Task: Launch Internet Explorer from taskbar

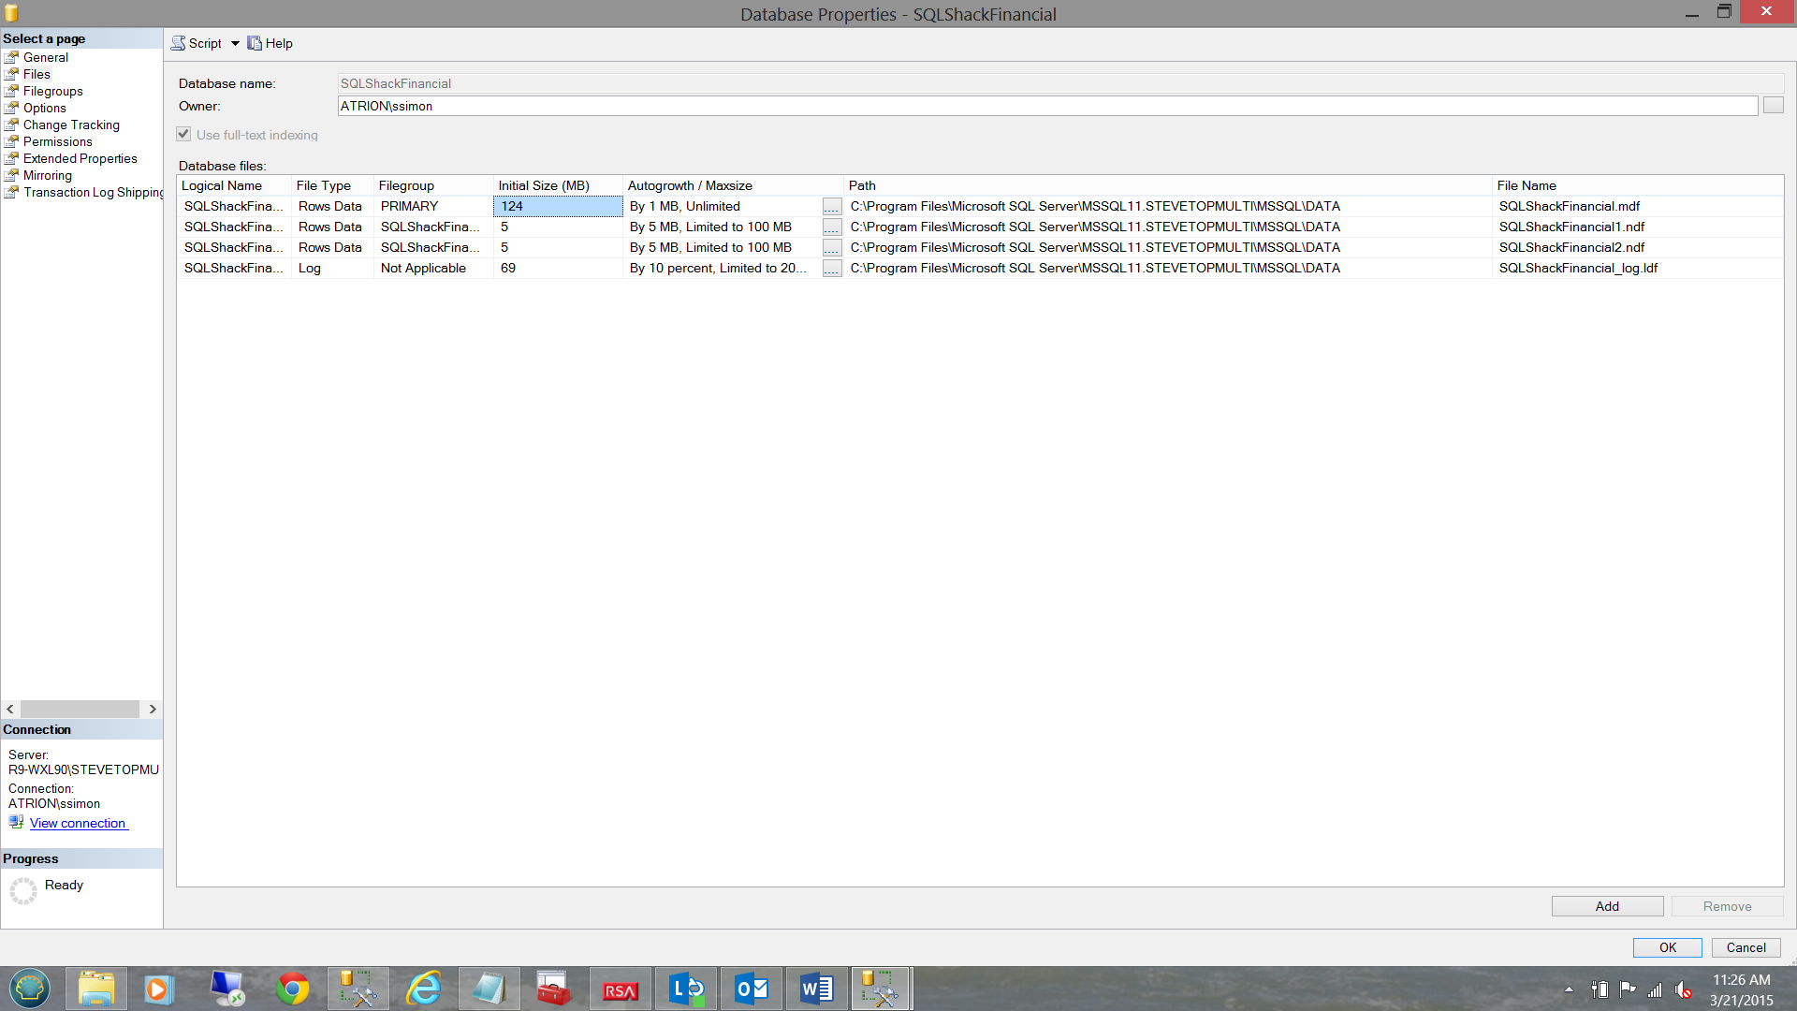Action: tap(423, 989)
